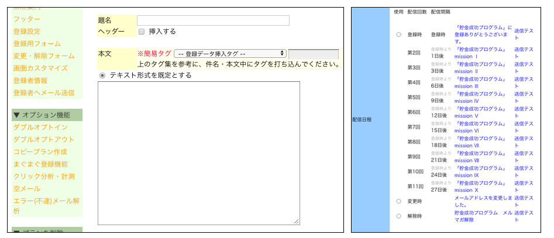
Task: Tick the ヘッダー 挿入する checkbox
Action: (x=142, y=32)
